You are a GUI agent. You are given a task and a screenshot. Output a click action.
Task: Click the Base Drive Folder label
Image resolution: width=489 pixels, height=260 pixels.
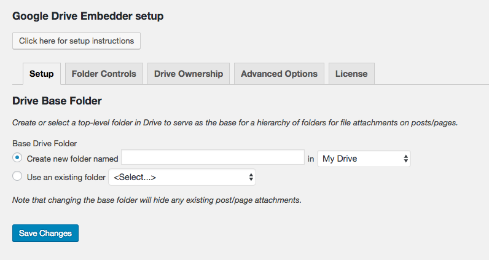[x=45, y=144]
